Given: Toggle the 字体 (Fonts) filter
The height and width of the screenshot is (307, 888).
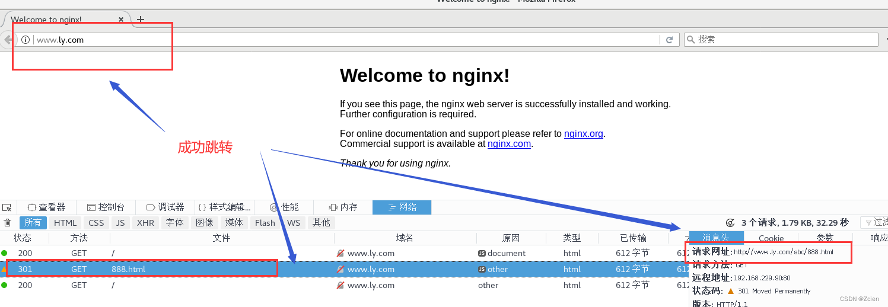Looking at the screenshot, I should click(x=175, y=223).
